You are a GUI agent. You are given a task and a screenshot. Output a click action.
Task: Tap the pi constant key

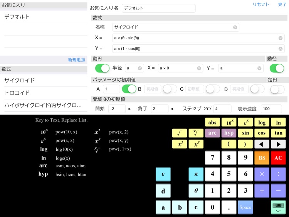196,174
